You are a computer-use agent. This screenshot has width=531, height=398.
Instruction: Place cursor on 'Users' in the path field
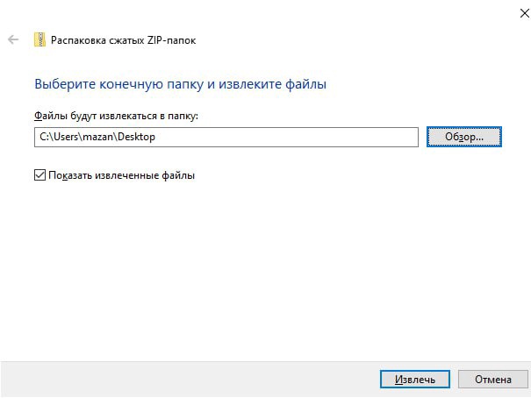[65, 137]
